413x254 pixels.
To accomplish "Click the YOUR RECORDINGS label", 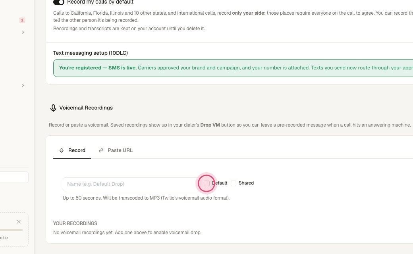I will click(x=75, y=223).
